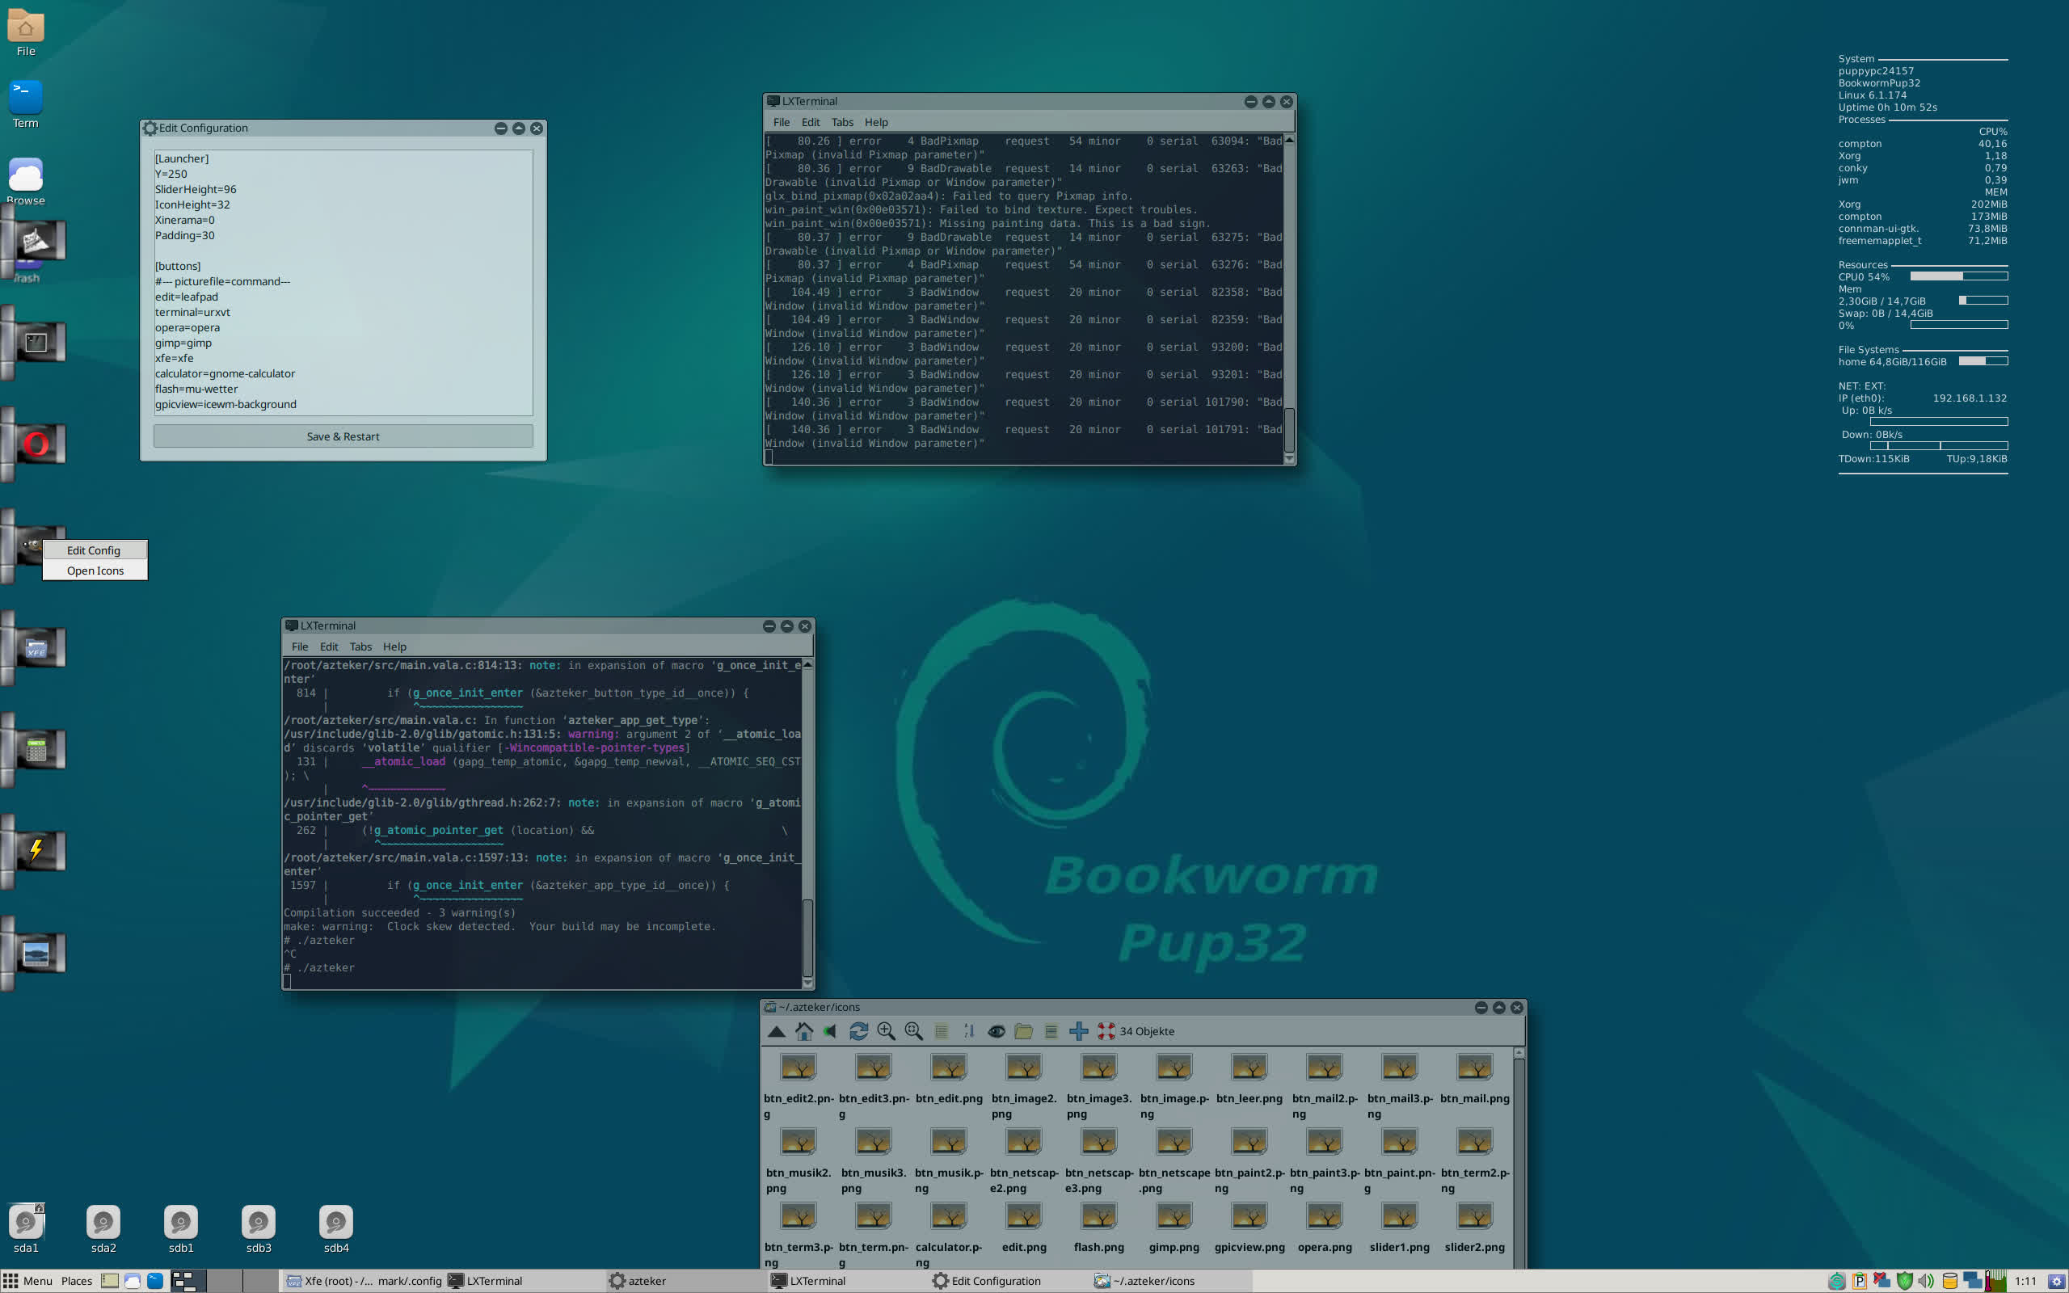Click the clock showing 1:11

(x=2025, y=1281)
